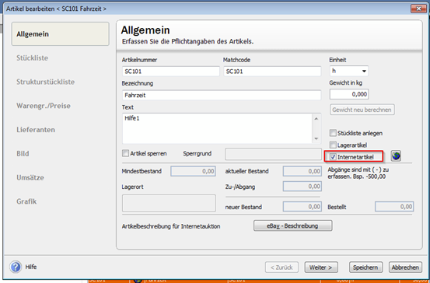Click the Gewicht in kg field
The height and width of the screenshot is (283, 430).
pos(349,94)
